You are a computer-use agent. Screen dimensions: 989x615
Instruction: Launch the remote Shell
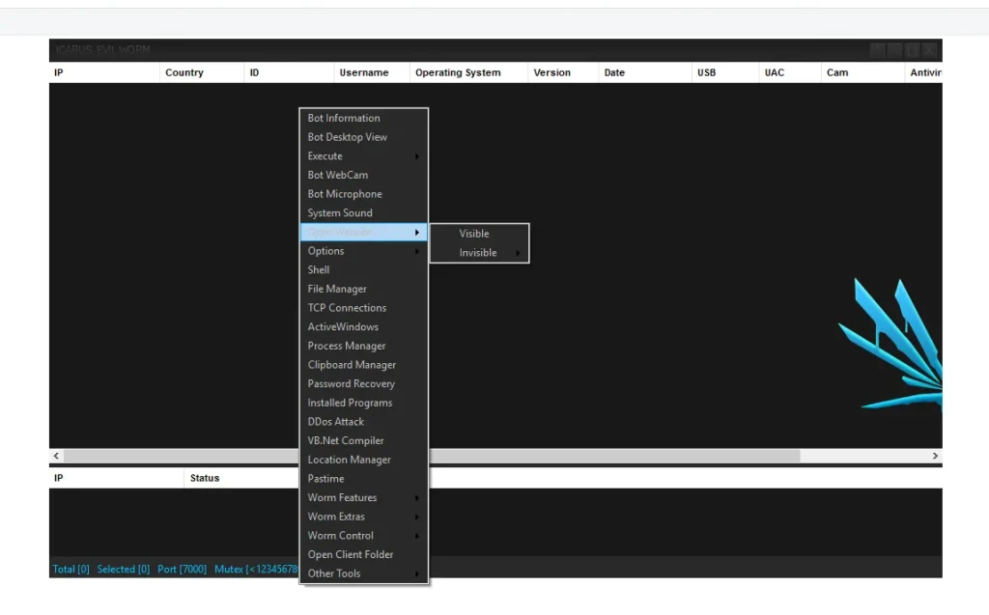pyautogui.click(x=319, y=269)
